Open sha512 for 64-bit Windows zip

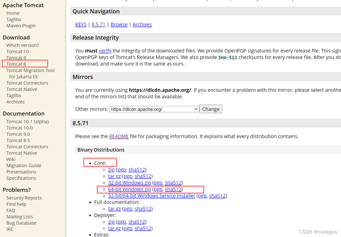click(173, 189)
